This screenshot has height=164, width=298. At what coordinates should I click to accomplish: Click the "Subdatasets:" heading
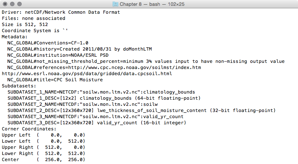[19, 86]
